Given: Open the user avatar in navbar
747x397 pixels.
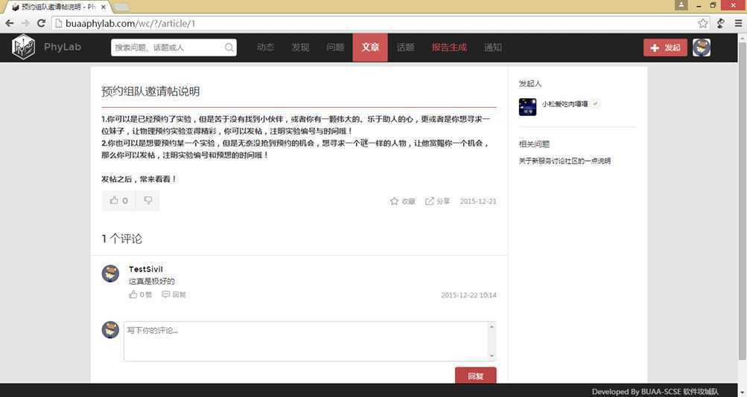Looking at the screenshot, I should tap(702, 48).
